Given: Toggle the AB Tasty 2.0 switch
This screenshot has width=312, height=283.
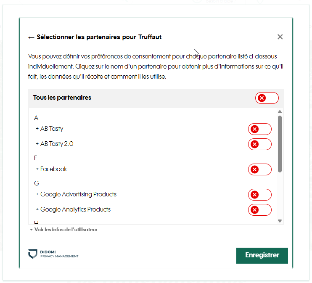Looking at the screenshot, I should click(x=259, y=144).
